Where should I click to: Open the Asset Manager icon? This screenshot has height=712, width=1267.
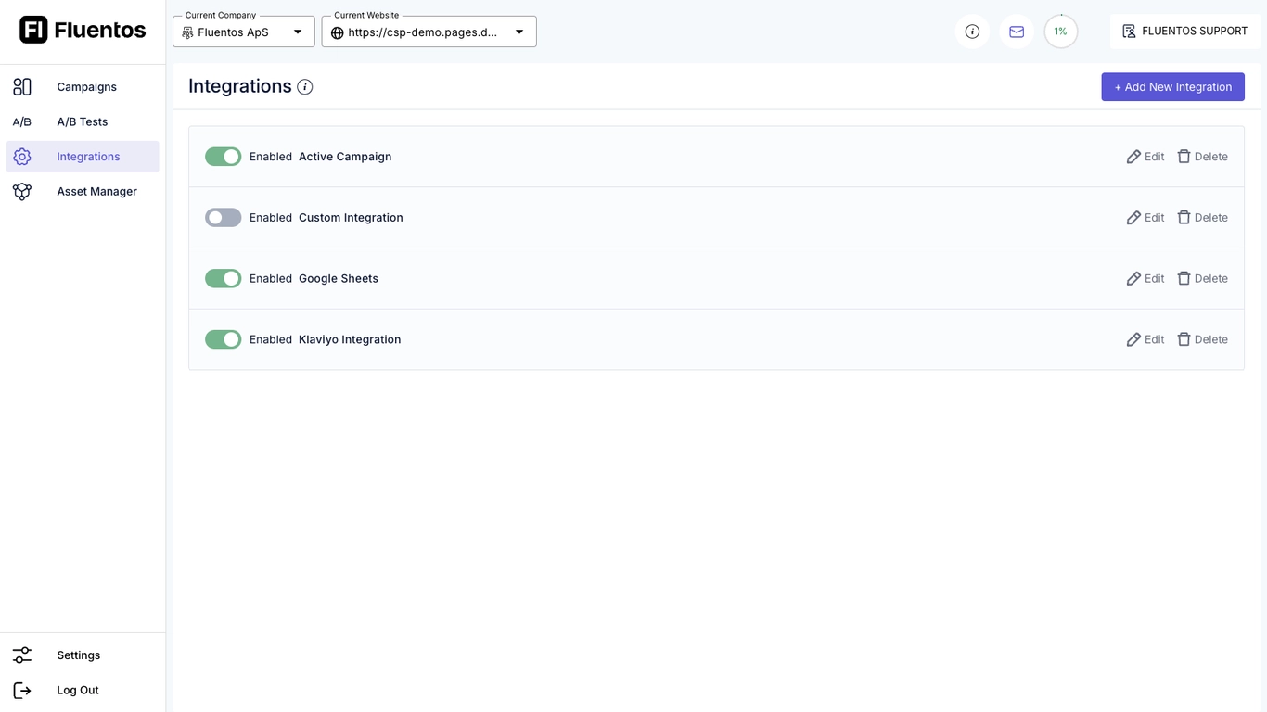(22, 192)
